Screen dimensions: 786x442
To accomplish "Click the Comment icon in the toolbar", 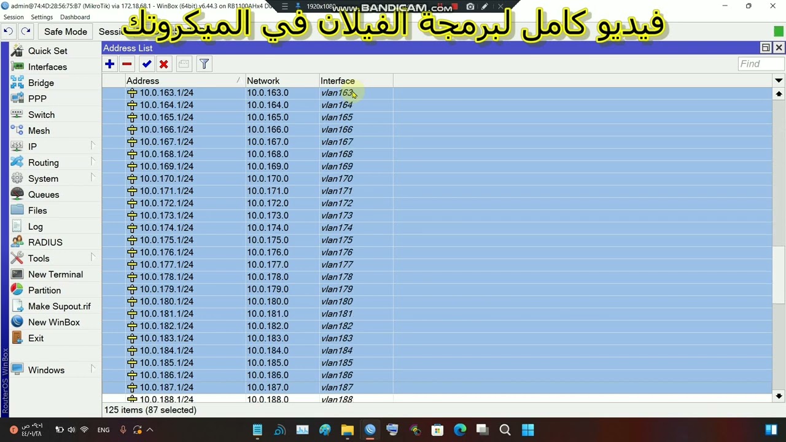I will (184, 64).
